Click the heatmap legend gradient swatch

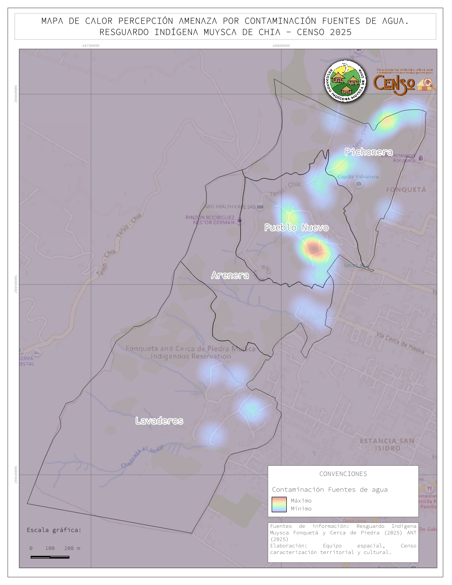click(279, 504)
